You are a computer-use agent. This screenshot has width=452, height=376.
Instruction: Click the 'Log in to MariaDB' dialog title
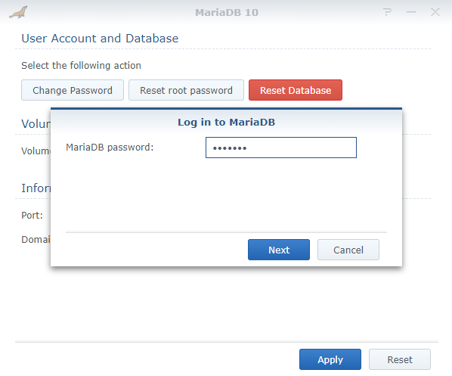click(226, 123)
